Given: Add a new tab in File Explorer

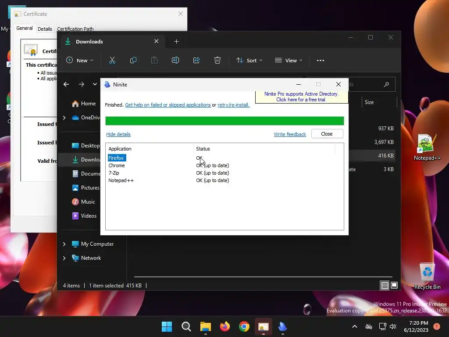Looking at the screenshot, I should coord(176,42).
